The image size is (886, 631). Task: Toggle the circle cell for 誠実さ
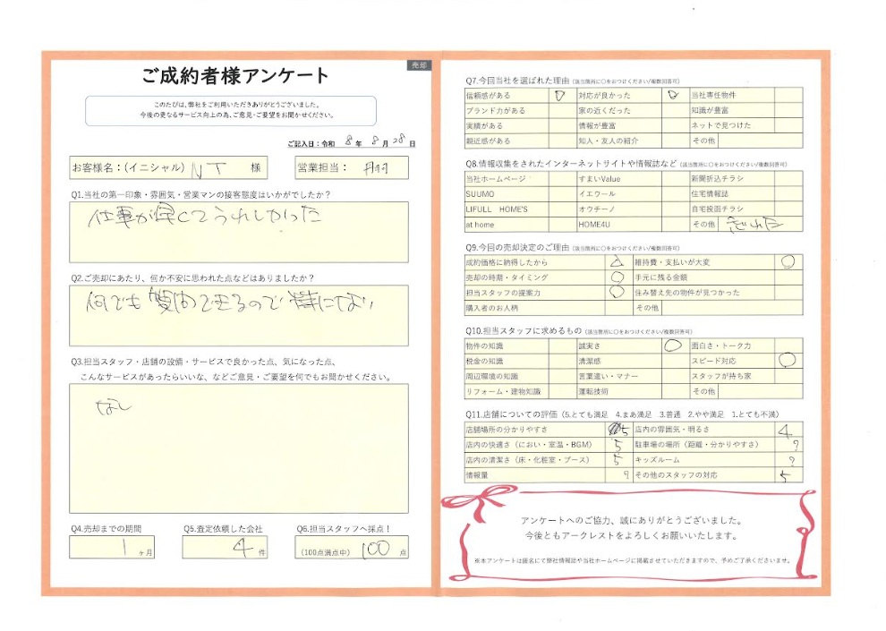tap(675, 345)
